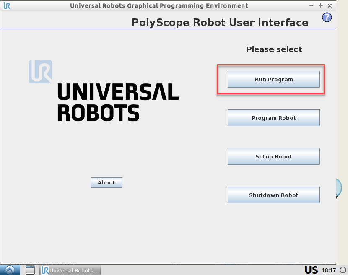Click the show desktop icon on the taskbar
The width and height of the screenshot is (348, 275).
tap(30, 270)
